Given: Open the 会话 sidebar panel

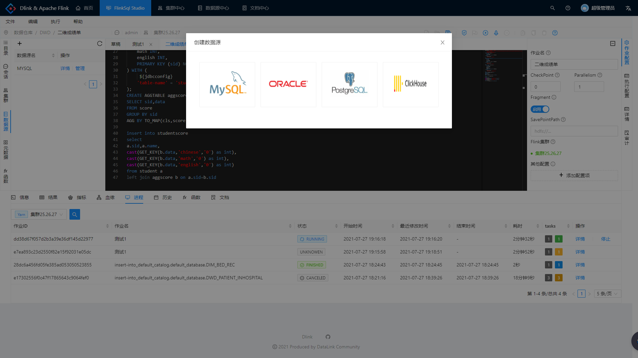Looking at the screenshot, I should click(6, 71).
